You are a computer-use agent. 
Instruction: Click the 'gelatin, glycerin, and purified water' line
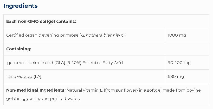point(43,99)
